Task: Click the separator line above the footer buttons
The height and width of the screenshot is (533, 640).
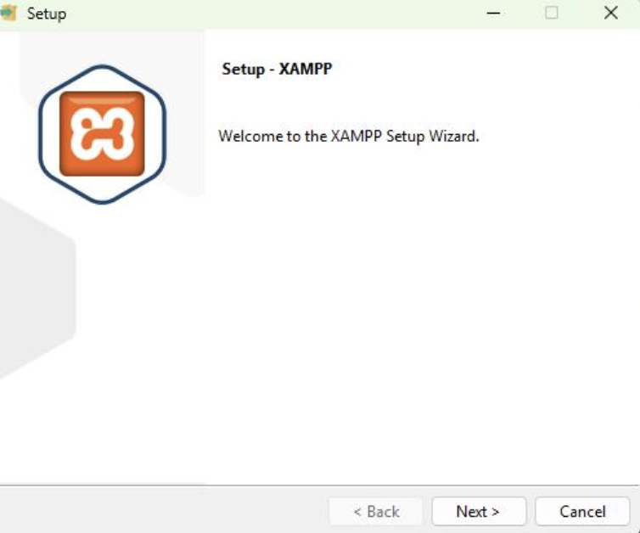Action: tap(340, 485)
